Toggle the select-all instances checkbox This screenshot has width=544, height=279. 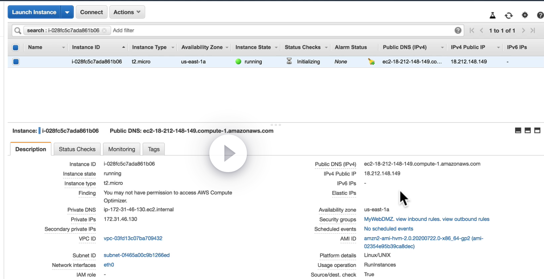click(16, 47)
